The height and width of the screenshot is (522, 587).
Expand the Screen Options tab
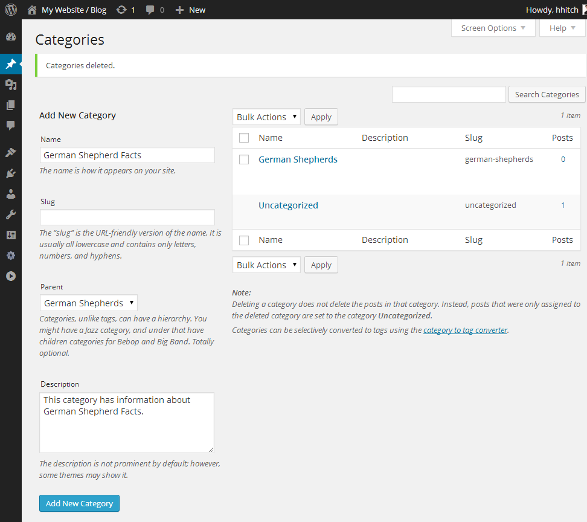(x=493, y=28)
